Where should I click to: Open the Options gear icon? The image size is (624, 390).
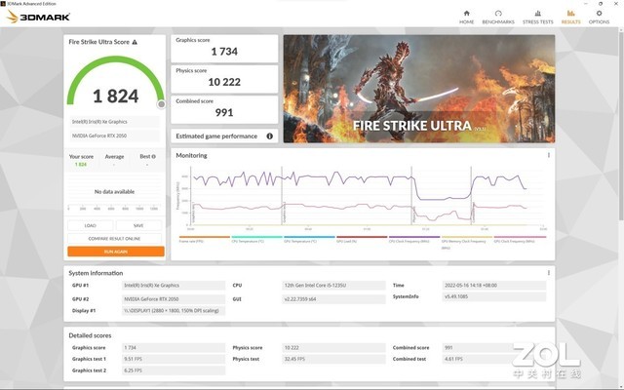point(599,17)
